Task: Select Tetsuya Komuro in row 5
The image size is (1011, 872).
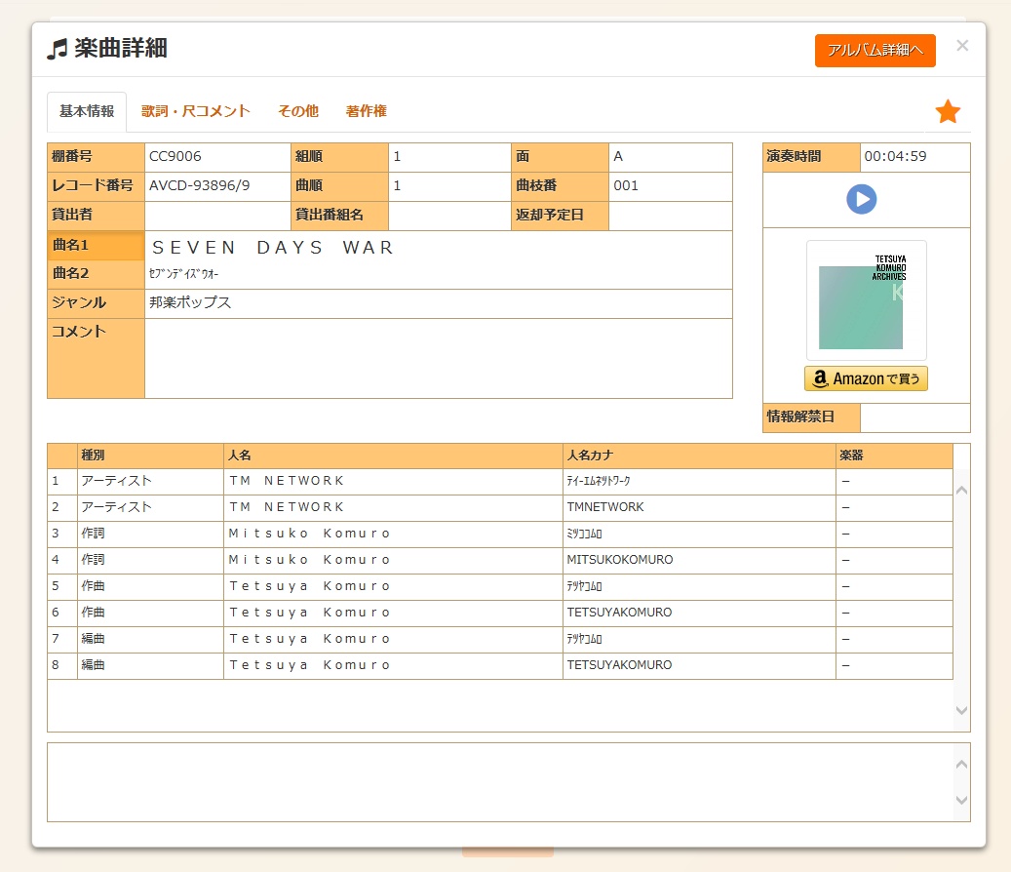Action: coord(309,586)
